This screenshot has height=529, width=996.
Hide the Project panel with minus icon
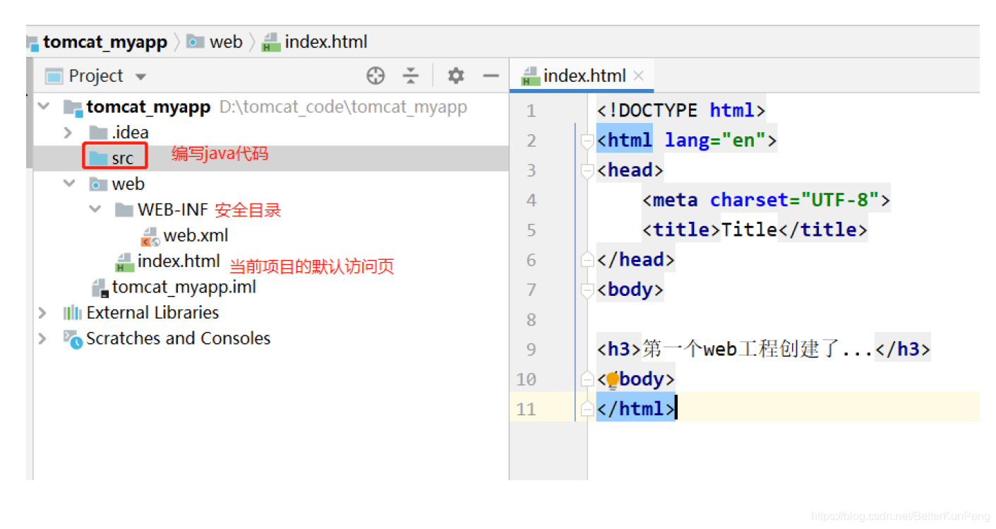(491, 76)
